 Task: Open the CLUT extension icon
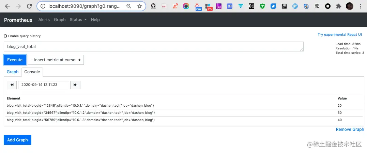[164, 6]
